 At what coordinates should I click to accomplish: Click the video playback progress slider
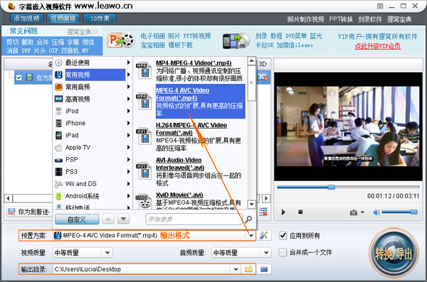pos(348,187)
